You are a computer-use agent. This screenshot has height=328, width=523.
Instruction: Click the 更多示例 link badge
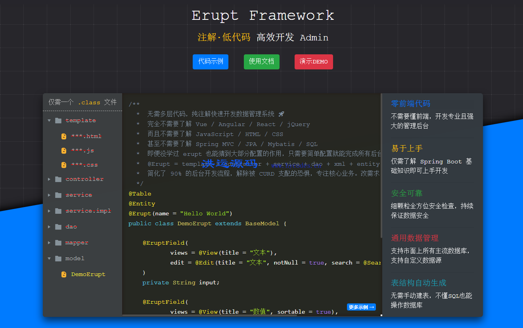coord(361,307)
